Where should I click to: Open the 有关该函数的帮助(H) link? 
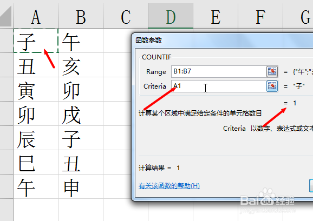tap(169, 186)
